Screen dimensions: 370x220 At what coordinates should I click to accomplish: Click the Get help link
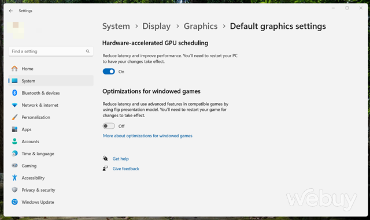121,159
